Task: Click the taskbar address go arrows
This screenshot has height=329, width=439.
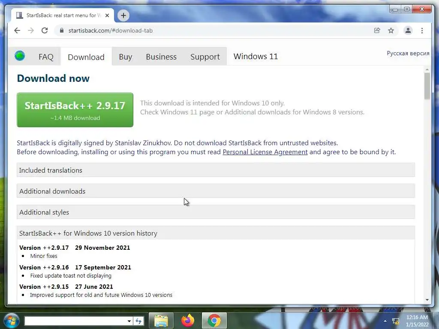Action: (x=138, y=321)
